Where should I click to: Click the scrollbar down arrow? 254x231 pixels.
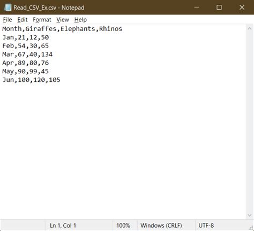[x=250, y=215]
